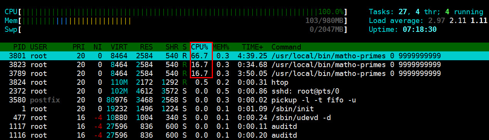Click the Command column header
This screenshot has width=489, height=140.
tap(286, 47)
